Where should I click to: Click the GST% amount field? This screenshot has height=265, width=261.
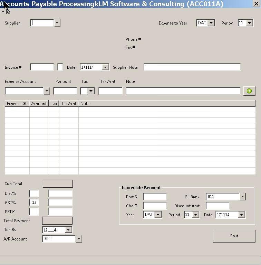(x=60, y=202)
